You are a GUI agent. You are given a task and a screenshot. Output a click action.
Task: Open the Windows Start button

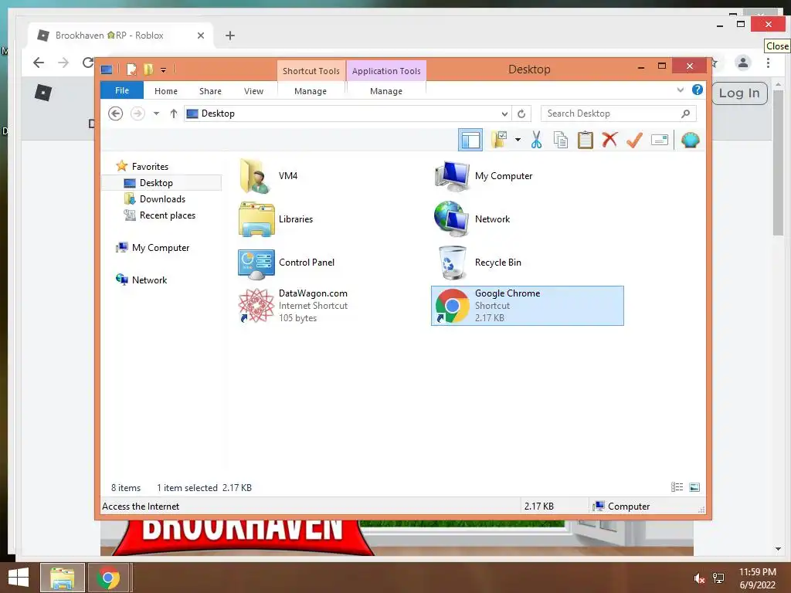(x=19, y=578)
